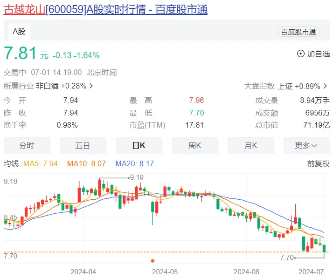Click the 2024-05 date axis label

[165, 272]
